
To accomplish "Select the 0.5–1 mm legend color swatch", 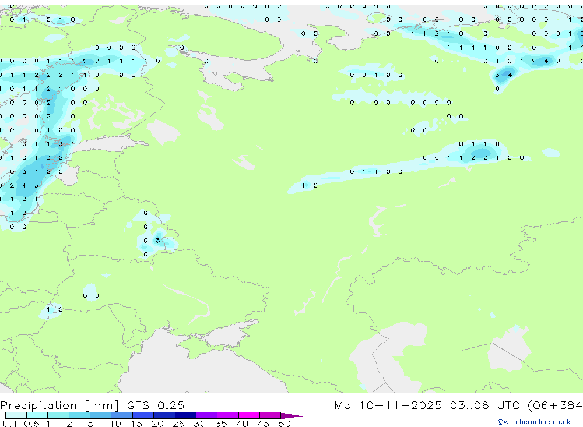I will pyautogui.click(x=37, y=415).
